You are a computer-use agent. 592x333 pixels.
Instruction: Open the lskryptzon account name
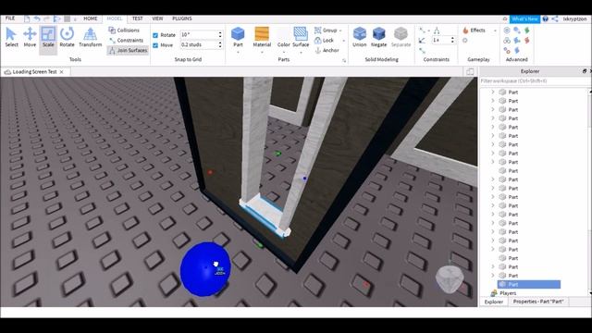[x=574, y=18]
